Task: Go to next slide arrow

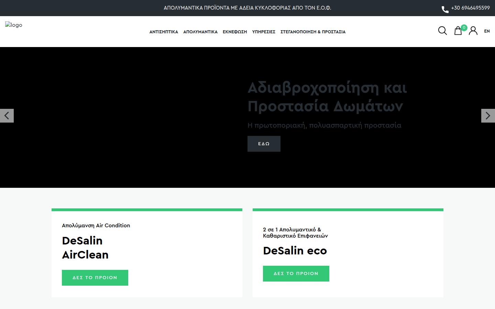Action: [488, 116]
